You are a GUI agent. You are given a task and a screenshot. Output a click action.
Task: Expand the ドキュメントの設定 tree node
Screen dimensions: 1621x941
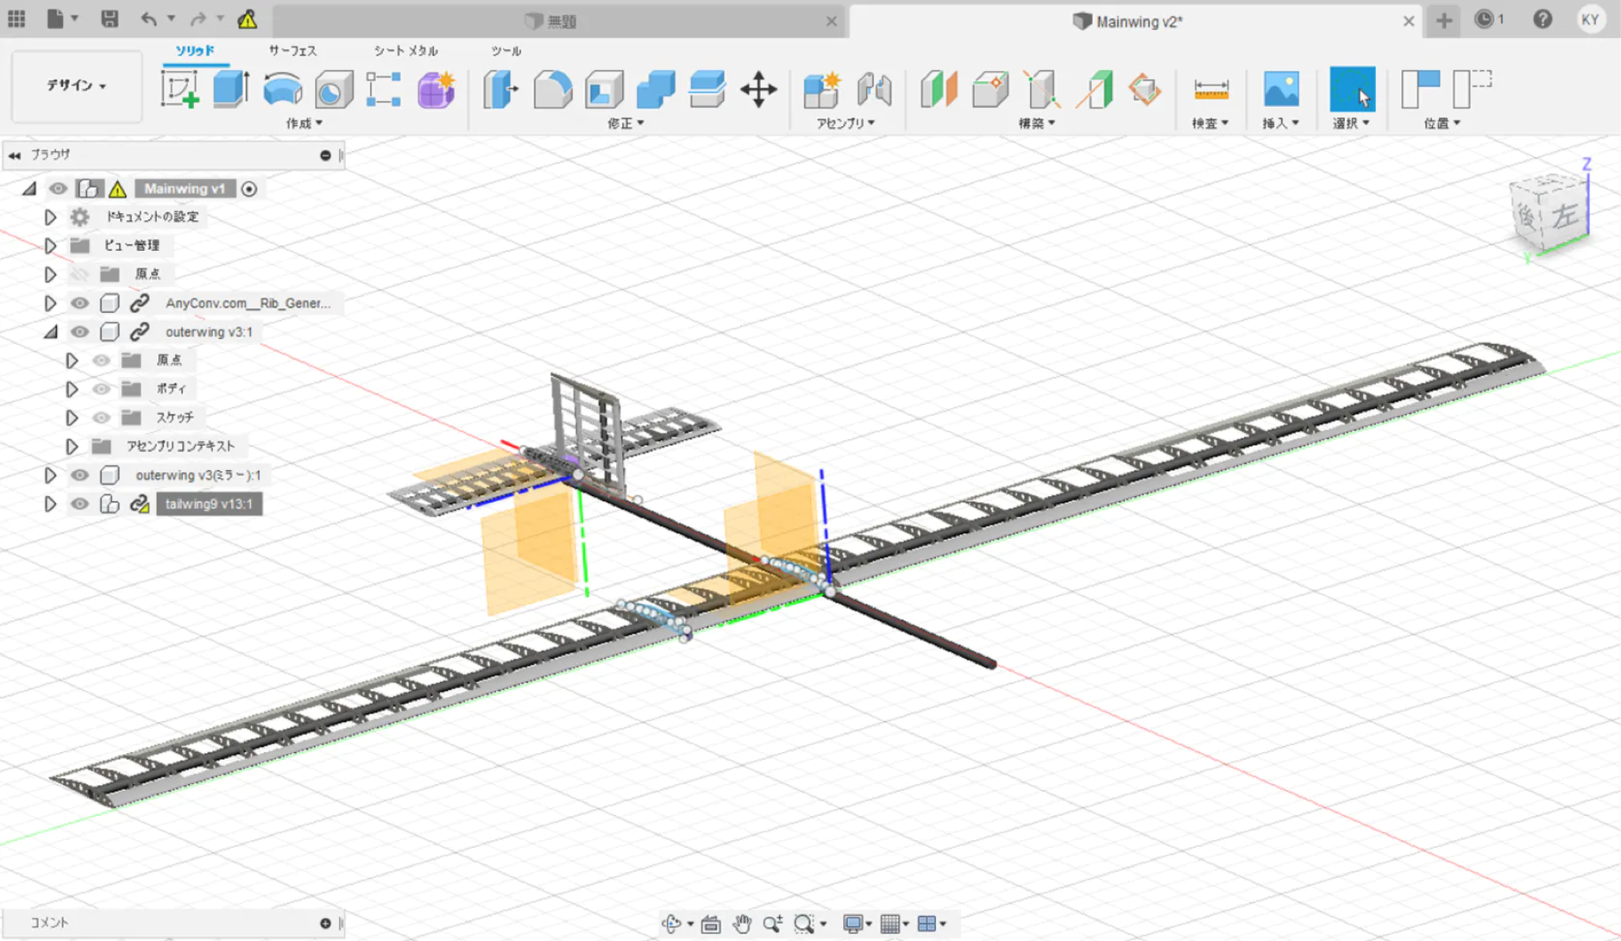(50, 217)
